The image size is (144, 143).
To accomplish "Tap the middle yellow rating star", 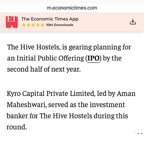I will coord(33,25).
